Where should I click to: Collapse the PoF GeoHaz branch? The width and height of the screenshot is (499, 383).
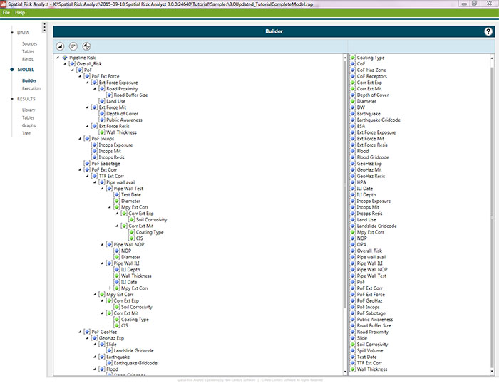click(80, 332)
